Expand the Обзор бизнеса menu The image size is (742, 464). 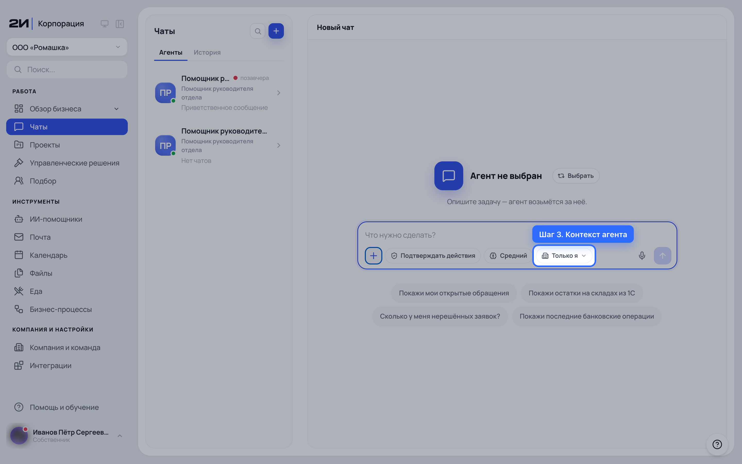[67, 109]
